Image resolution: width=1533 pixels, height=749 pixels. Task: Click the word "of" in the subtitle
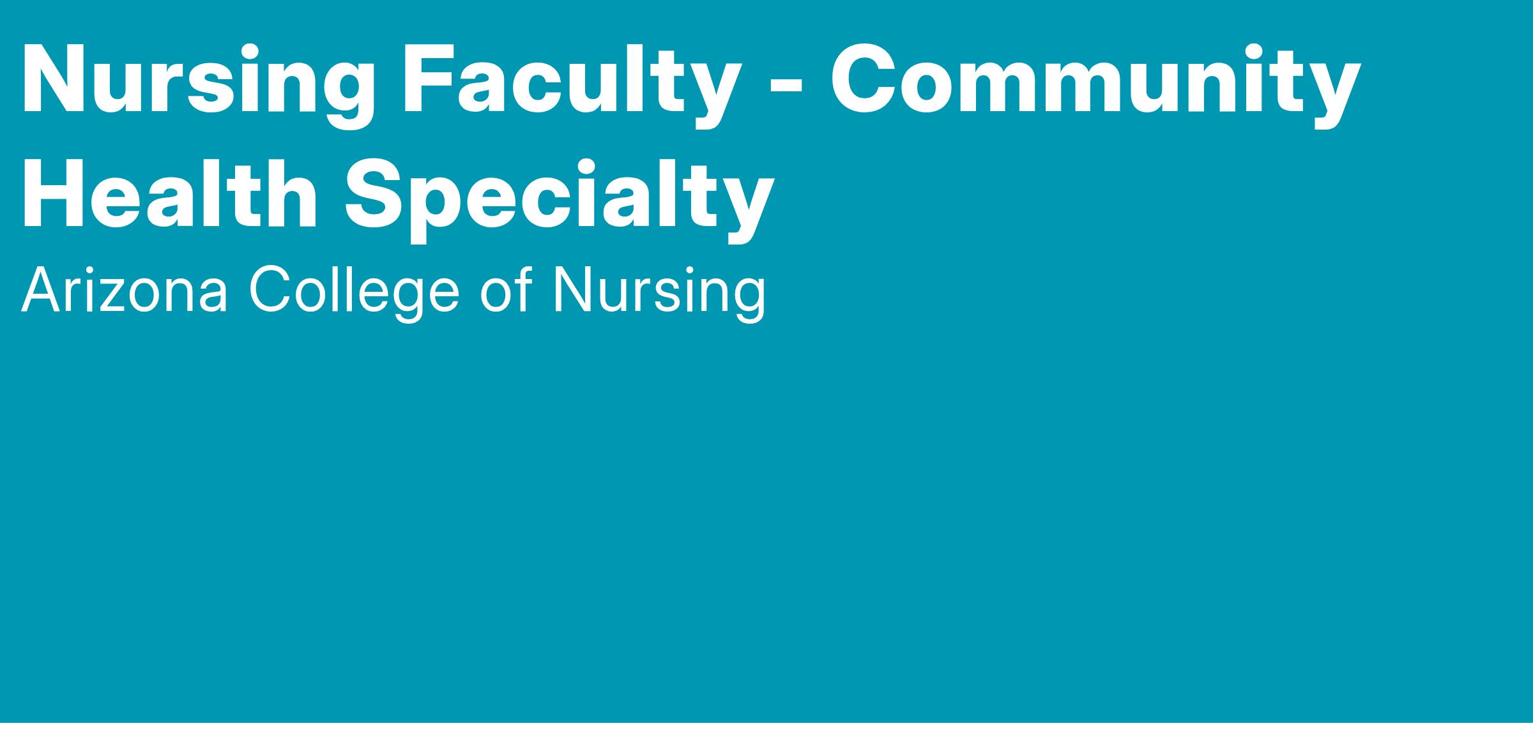(506, 292)
